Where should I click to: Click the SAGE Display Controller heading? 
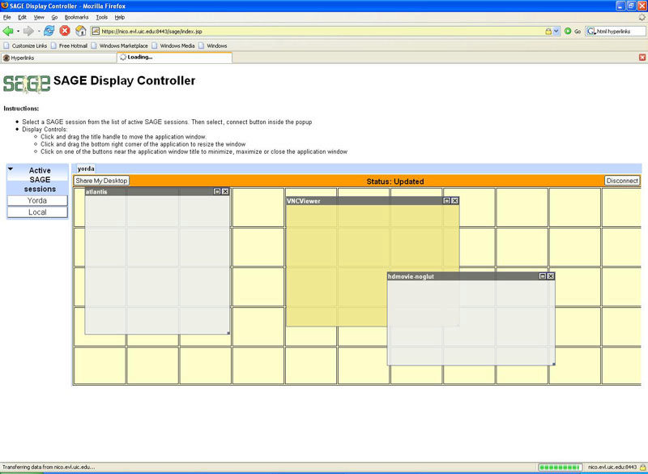(125, 80)
